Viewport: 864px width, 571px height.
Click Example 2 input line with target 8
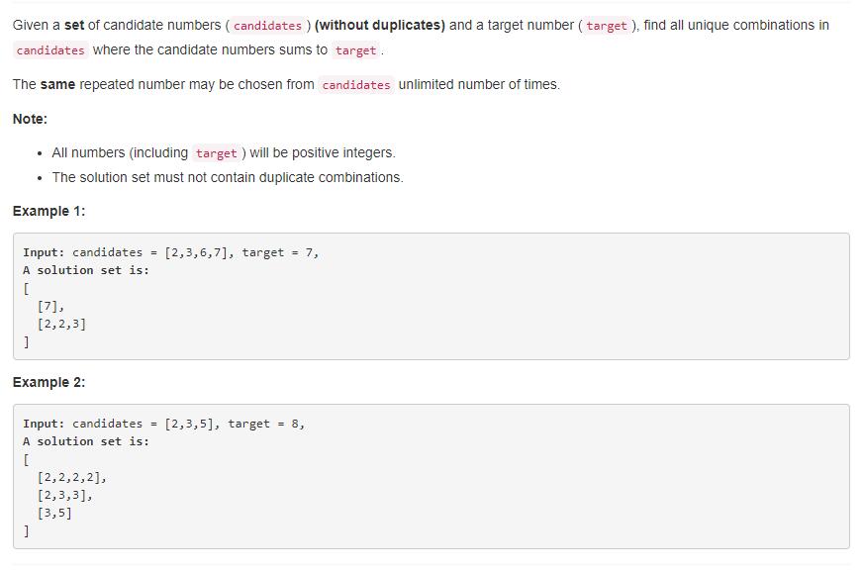163,424
